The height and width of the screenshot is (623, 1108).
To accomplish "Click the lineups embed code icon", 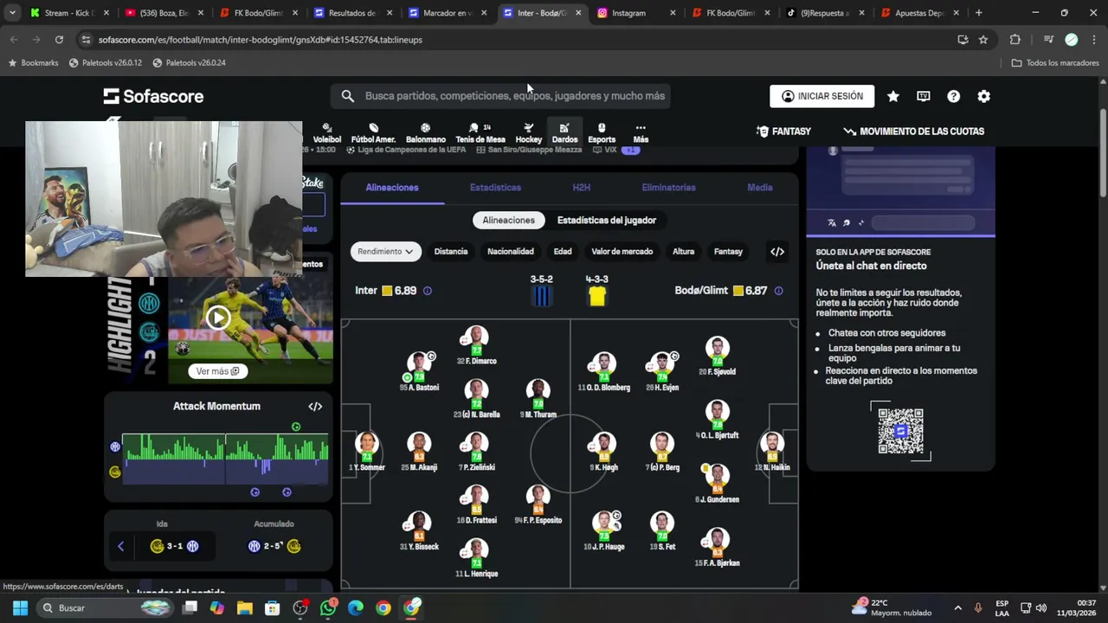I will [777, 252].
